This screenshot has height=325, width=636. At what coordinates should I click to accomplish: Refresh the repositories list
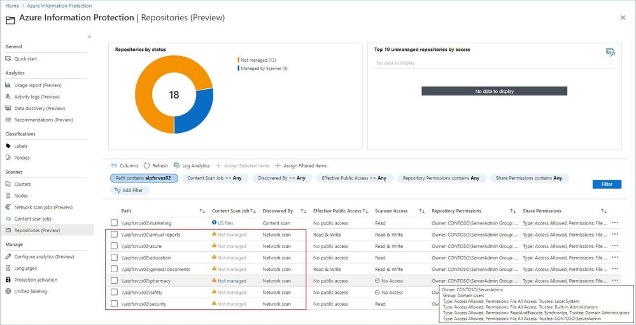tap(156, 166)
